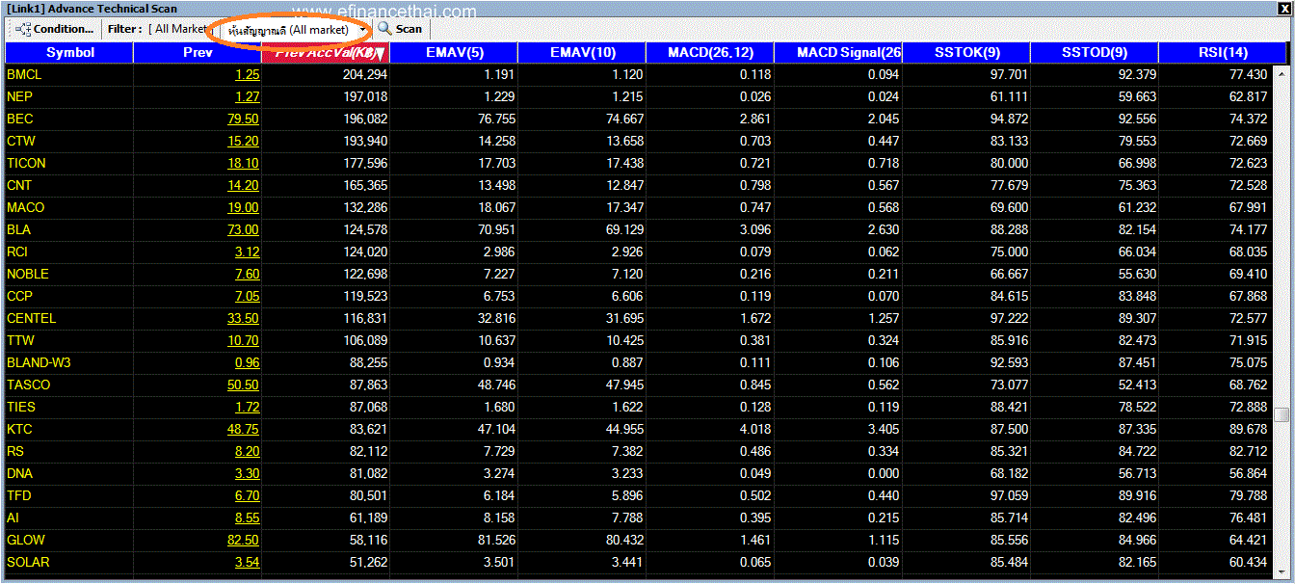Screen dimensions: 1295x584
Task: Sort by SSTOK(9) column header
Action: click(x=966, y=52)
